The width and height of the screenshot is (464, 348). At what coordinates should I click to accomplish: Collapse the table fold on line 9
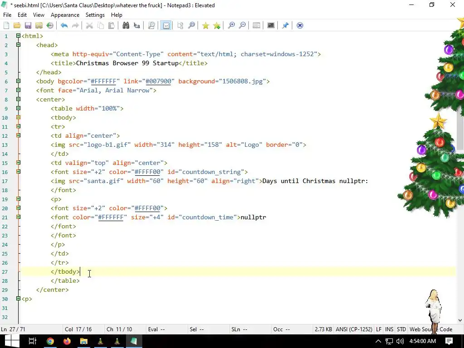click(x=18, y=108)
